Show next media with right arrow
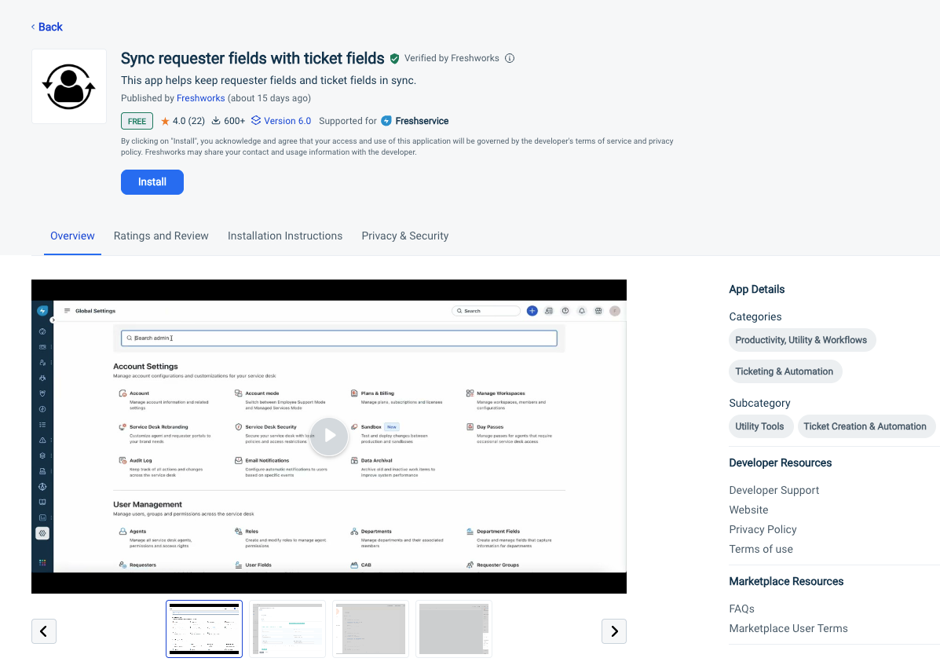This screenshot has height=669, width=940. coord(614,631)
